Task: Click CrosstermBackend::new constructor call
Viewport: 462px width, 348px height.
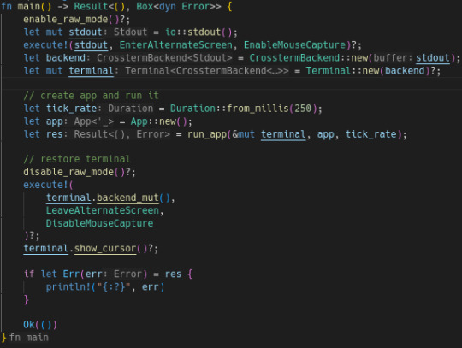Action: coord(309,58)
